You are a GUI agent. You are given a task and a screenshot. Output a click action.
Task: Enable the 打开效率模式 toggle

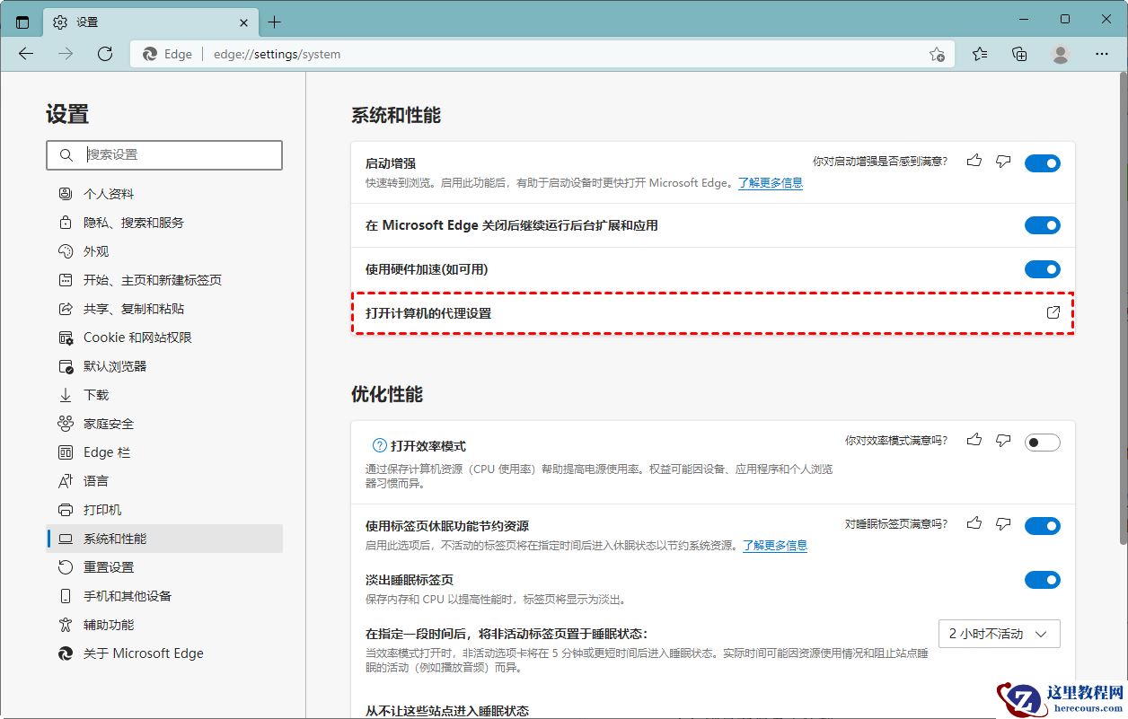tap(1042, 442)
